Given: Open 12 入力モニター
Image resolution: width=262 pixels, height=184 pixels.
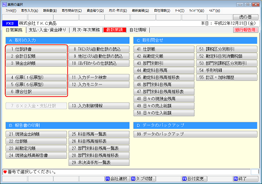Looking at the screenshot, I should (99, 84).
